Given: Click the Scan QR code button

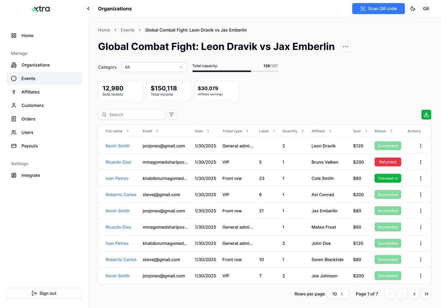Looking at the screenshot, I should tap(378, 9).
